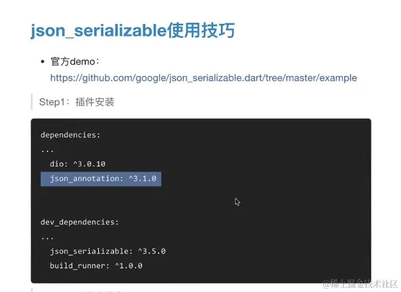Click the word json_annotation in highlighted line

(x=85, y=179)
